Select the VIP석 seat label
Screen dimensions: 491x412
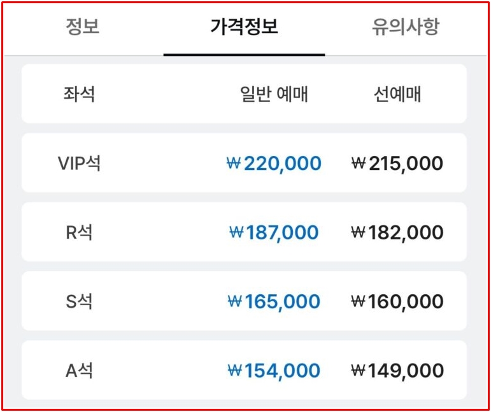(79, 163)
